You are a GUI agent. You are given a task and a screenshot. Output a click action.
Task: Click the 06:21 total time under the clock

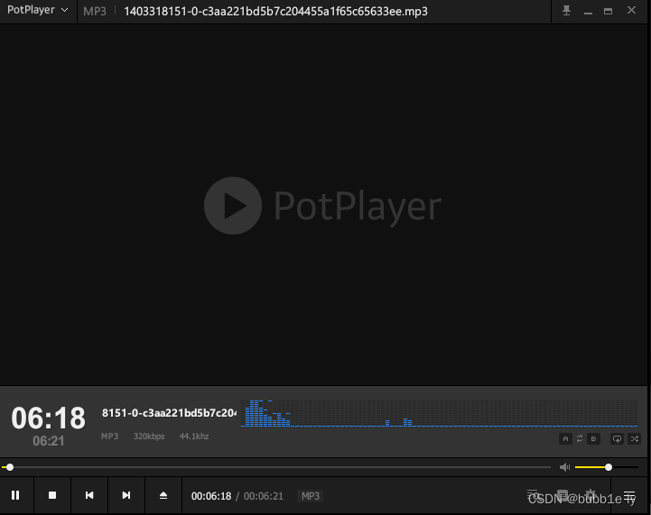[x=49, y=441]
